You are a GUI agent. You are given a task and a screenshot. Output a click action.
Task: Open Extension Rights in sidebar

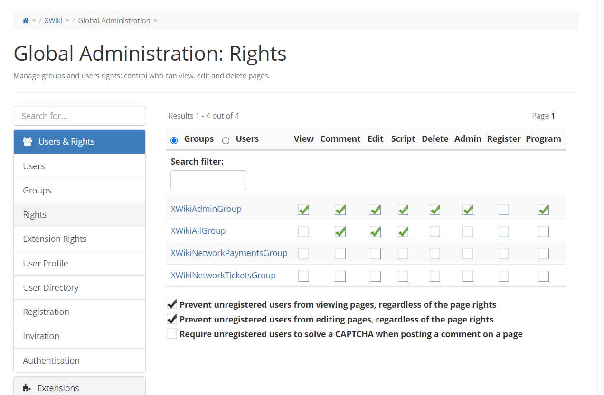click(x=79, y=239)
